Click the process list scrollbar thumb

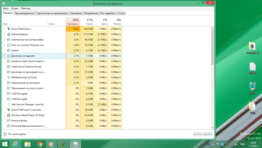(x=212, y=47)
